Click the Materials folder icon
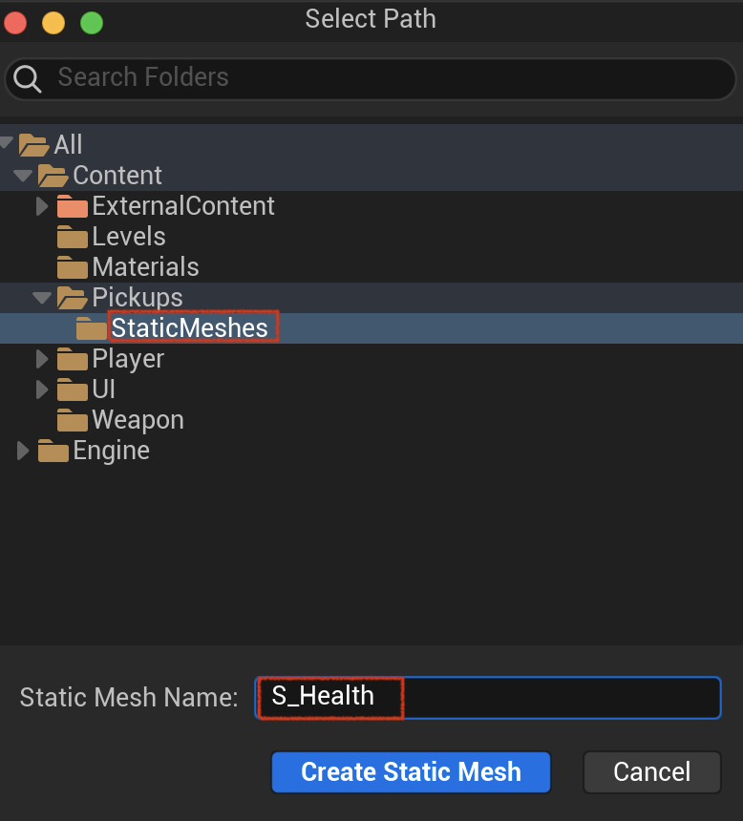 [x=73, y=267]
